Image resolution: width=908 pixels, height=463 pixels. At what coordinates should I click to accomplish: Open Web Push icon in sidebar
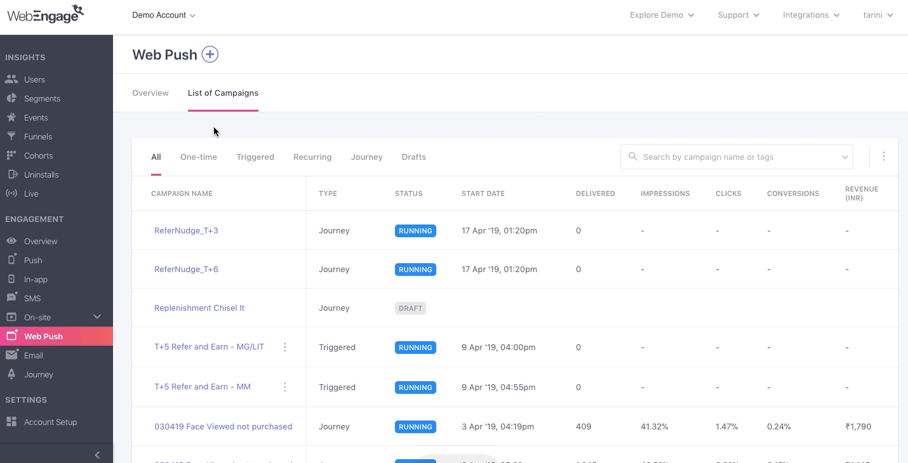[x=11, y=336]
